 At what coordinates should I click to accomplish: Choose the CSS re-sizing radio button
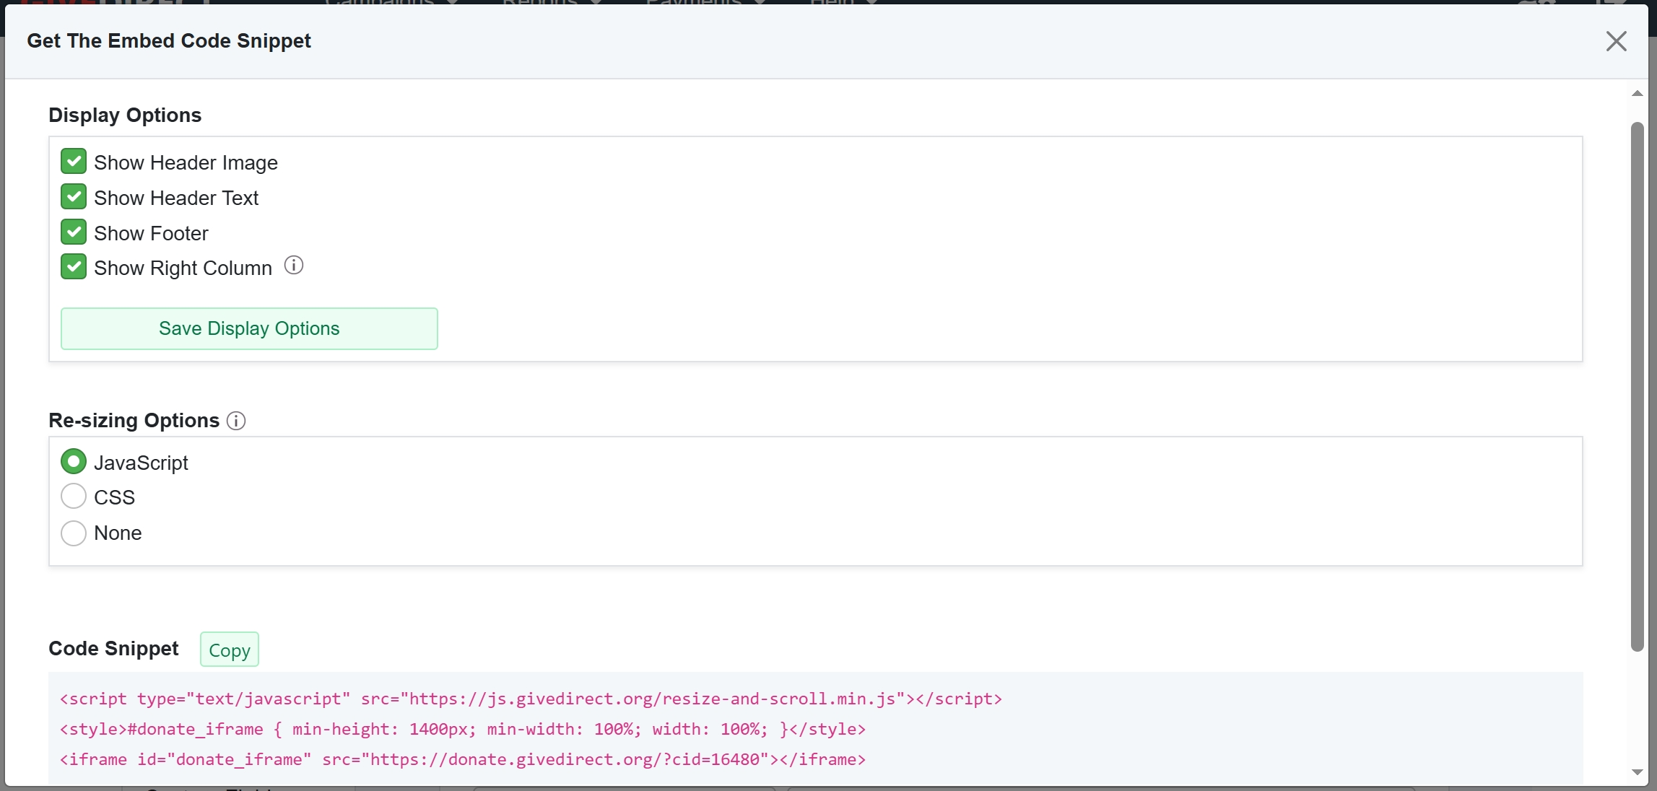click(x=74, y=497)
